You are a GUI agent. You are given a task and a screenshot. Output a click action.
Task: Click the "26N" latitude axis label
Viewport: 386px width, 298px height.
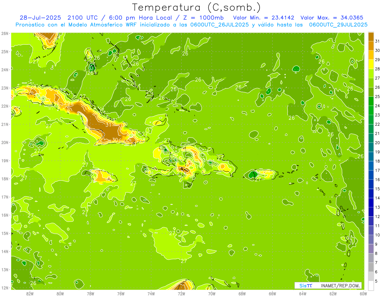click(5, 33)
